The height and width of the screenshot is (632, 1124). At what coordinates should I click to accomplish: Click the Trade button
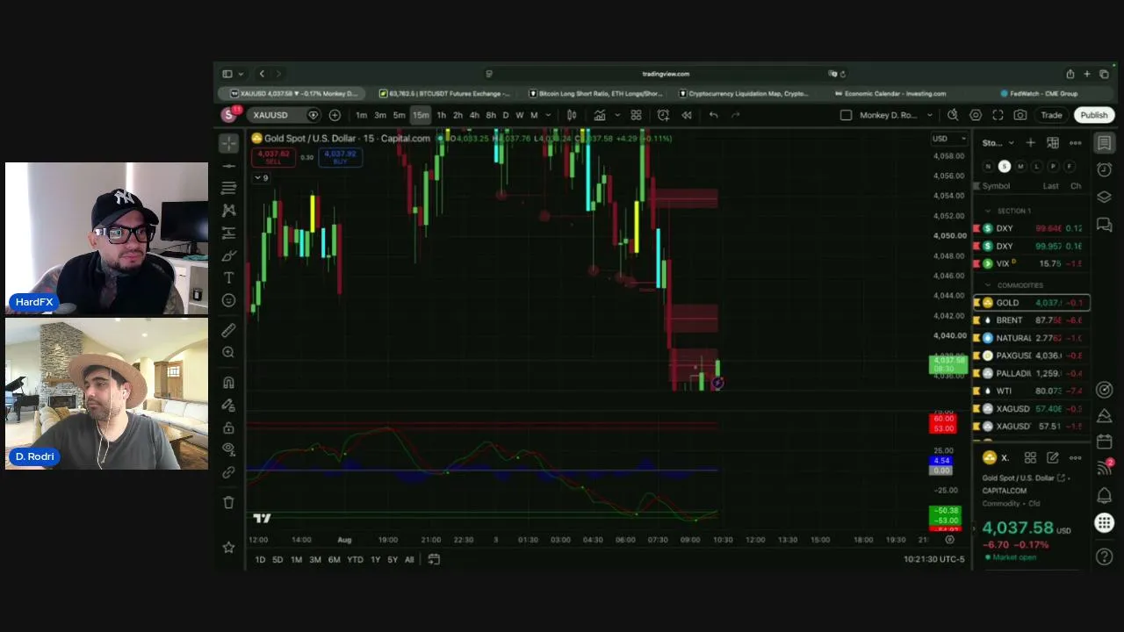[x=1051, y=115]
